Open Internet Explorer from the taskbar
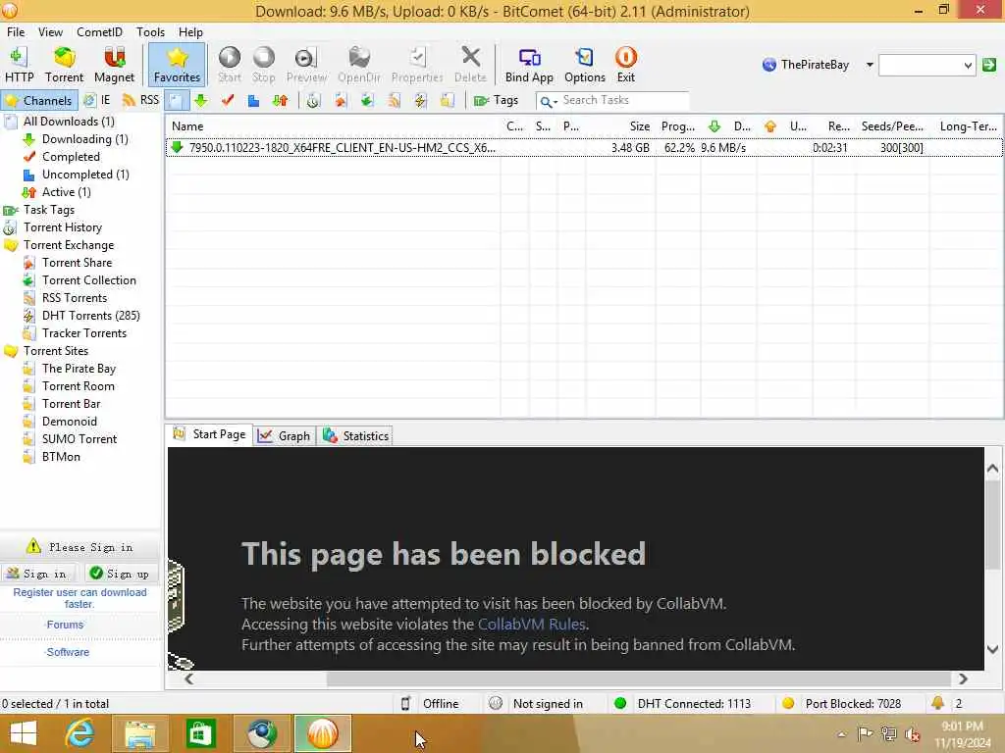Image resolution: width=1005 pixels, height=753 pixels. click(79, 733)
